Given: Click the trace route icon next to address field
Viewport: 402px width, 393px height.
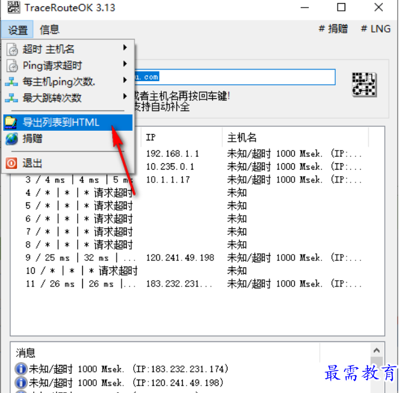Looking at the screenshot, I should pos(364,84).
